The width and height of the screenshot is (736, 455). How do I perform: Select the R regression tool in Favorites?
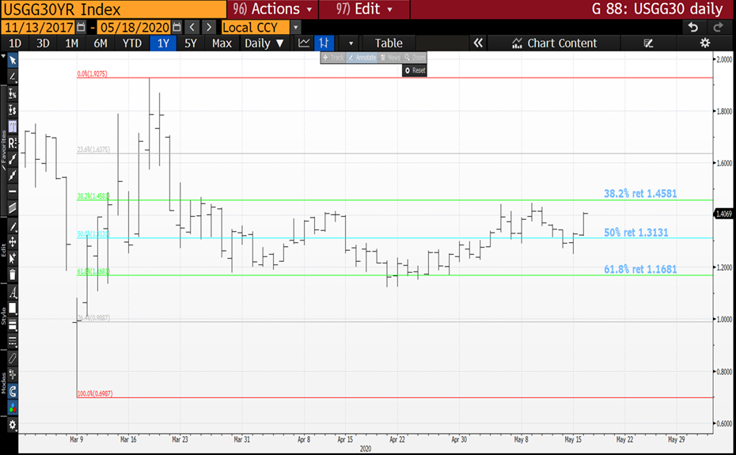13,142
